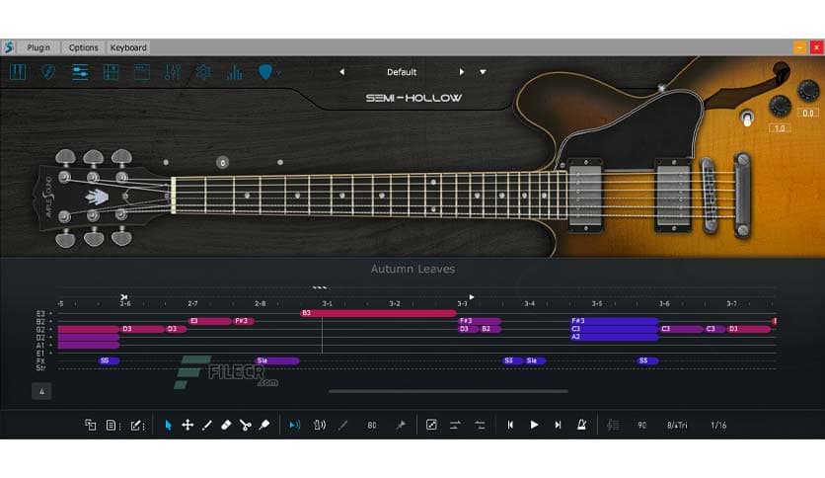This screenshot has height=478, width=825.
Task: Click the greyed velocity pen icon
Action: [x=343, y=425]
